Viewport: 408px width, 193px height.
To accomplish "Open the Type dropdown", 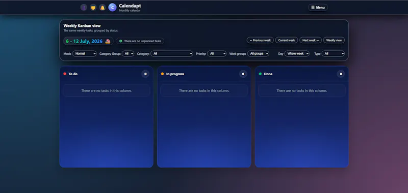I will 333,54.
